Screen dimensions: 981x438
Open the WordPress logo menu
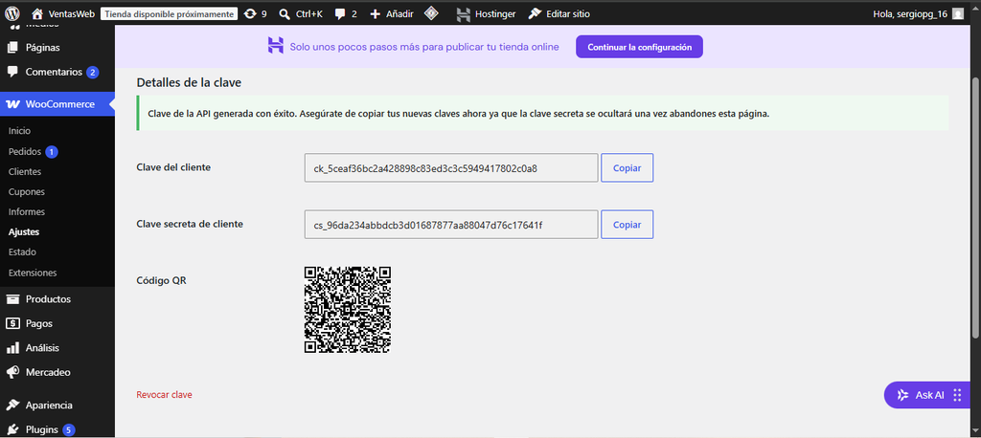point(12,13)
